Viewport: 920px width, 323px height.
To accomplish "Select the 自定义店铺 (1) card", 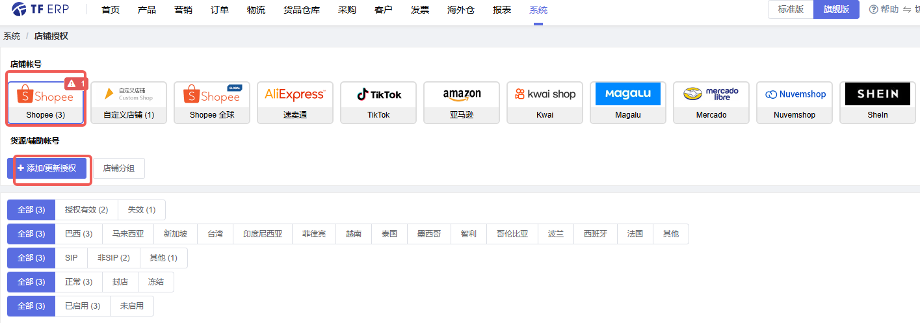I will pyautogui.click(x=129, y=102).
